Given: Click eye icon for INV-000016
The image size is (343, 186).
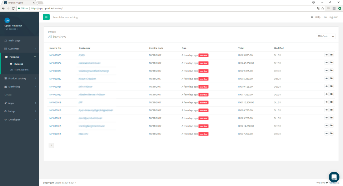Looking at the screenshot, I should (x=326, y=126).
